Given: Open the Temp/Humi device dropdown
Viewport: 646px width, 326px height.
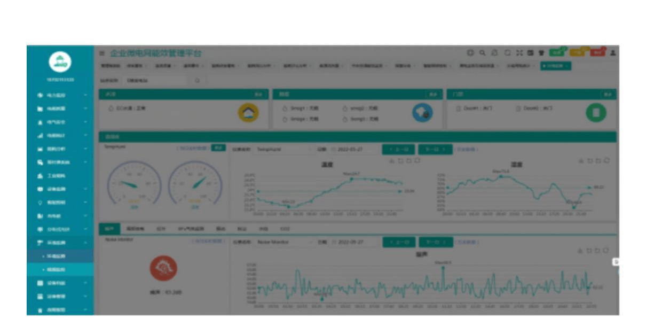Looking at the screenshot, I should [283, 149].
